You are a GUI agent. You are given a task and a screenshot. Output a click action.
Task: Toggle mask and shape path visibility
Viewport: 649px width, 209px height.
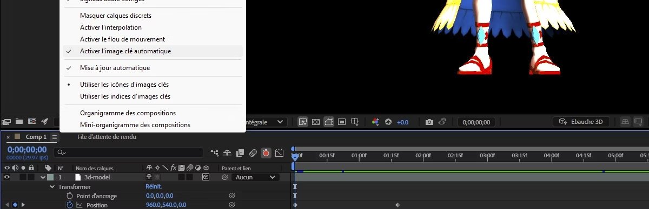tap(329, 122)
